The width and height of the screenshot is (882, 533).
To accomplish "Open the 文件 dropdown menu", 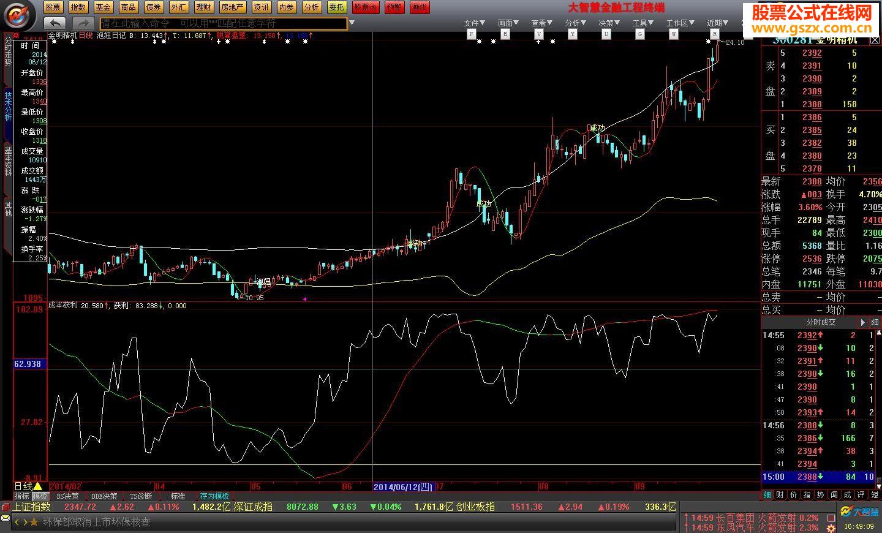I will [x=474, y=23].
